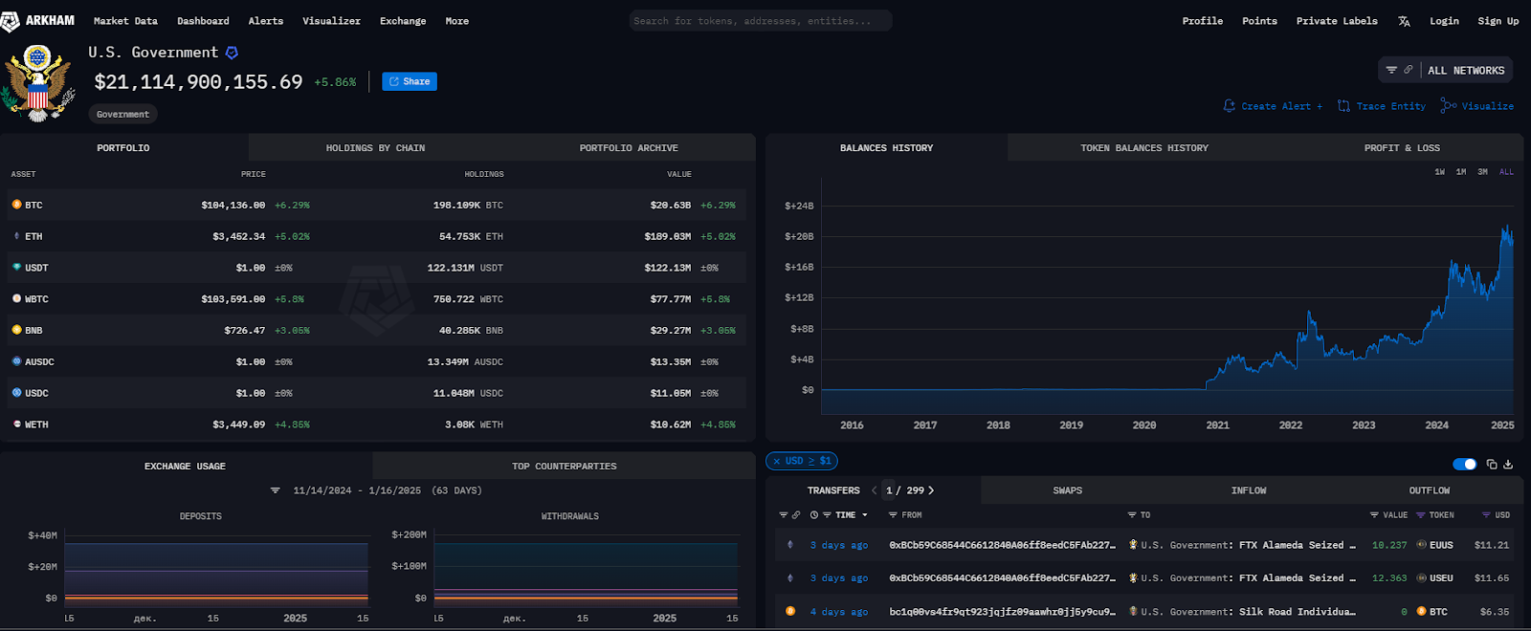Switch to the INFLOW tab
Image resolution: width=1531 pixels, height=631 pixels.
[1248, 490]
